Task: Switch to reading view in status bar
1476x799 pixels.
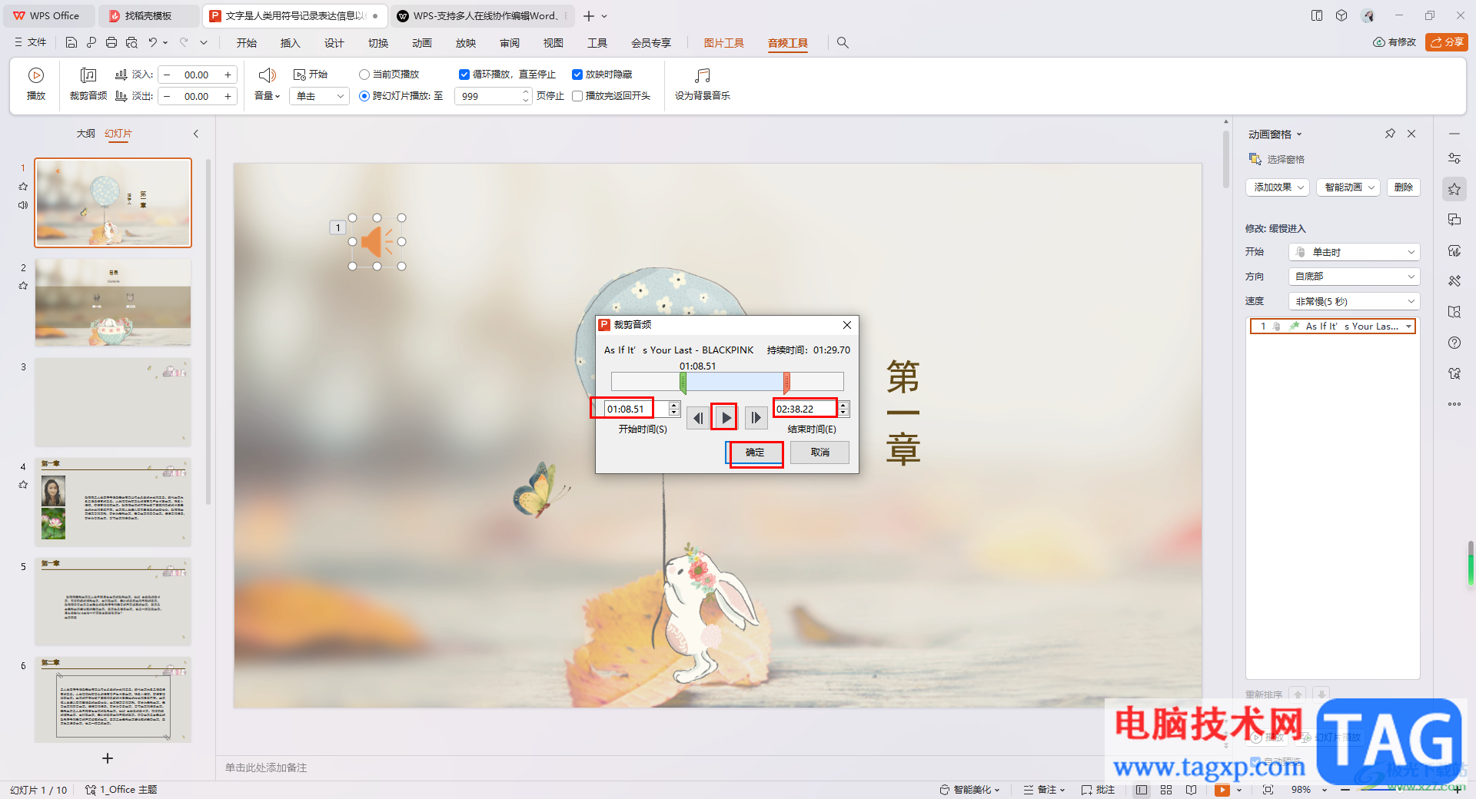Action: click(x=1191, y=790)
